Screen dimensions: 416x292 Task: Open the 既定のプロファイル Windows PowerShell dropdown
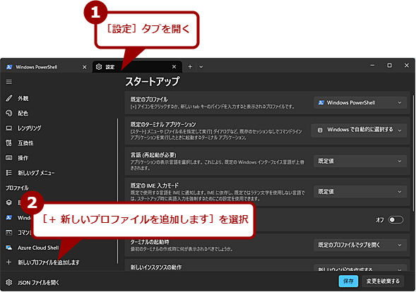pyautogui.click(x=360, y=102)
